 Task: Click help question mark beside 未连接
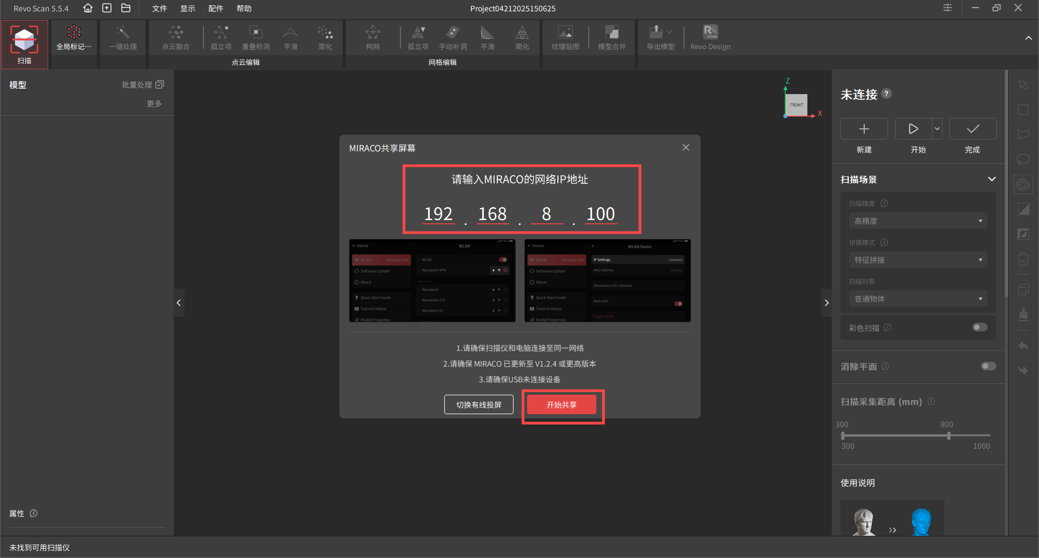click(886, 94)
